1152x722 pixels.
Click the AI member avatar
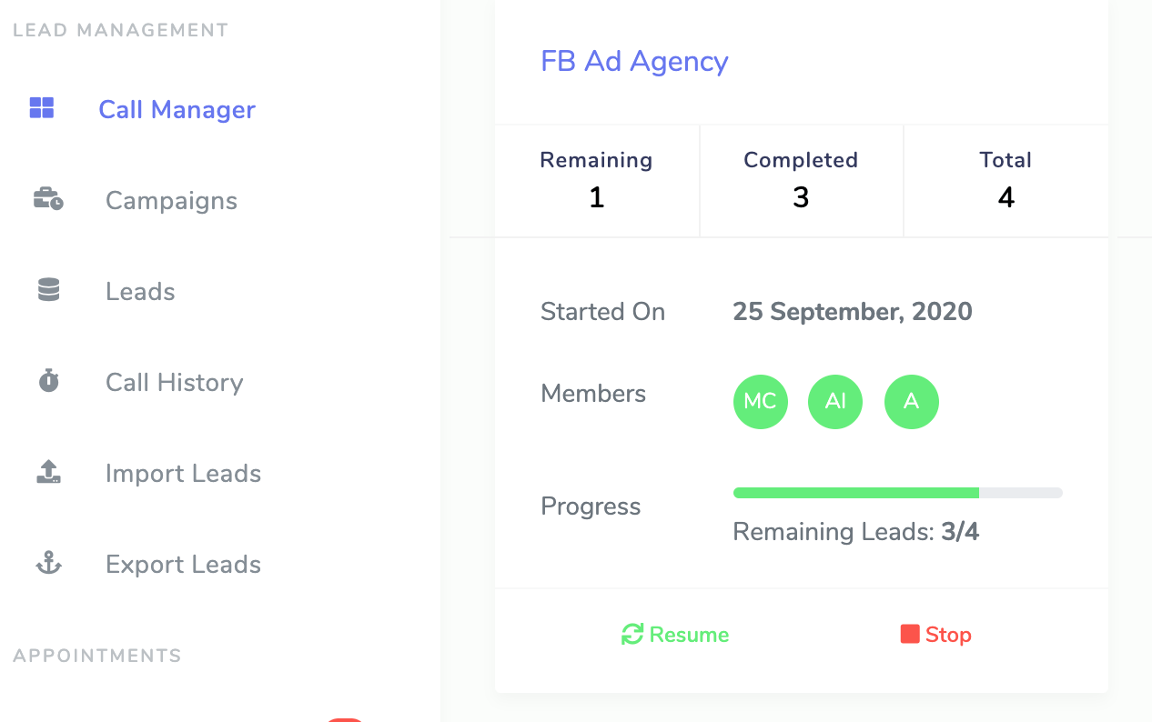pos(835,402)
